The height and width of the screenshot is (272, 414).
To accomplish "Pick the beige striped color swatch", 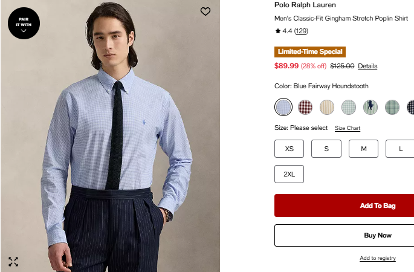I will [327, 107].
